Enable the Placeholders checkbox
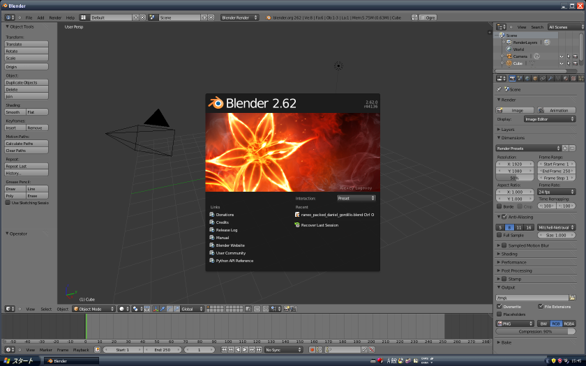 (499, 314)
